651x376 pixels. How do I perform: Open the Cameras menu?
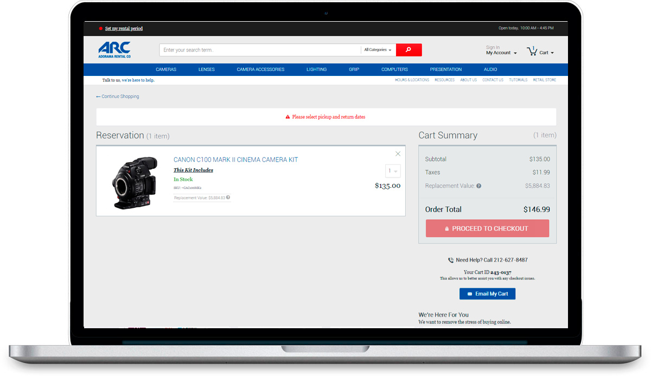(x=166, y=69)
